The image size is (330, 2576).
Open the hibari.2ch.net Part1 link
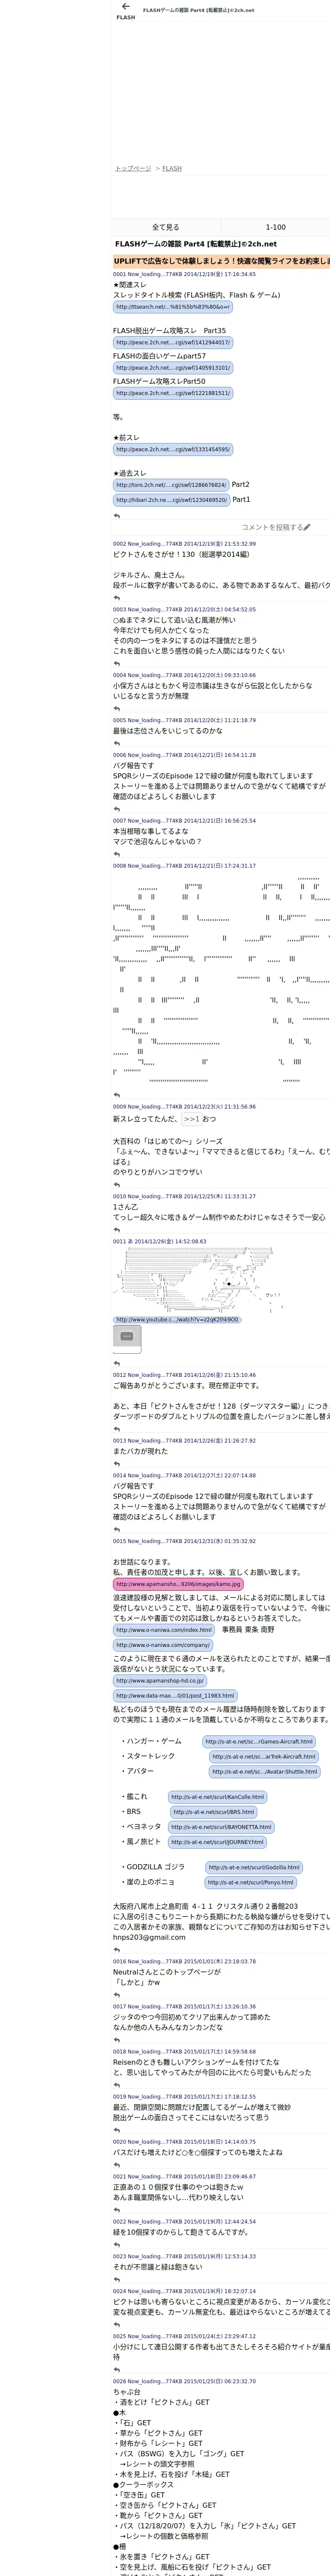(171, 500)
